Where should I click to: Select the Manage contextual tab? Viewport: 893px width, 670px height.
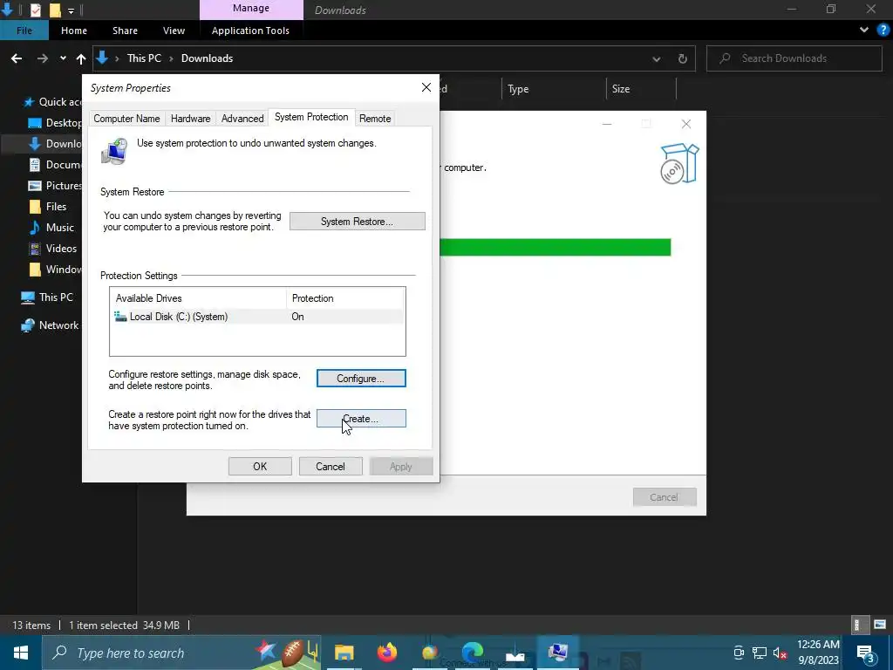[x=251, y=9]
